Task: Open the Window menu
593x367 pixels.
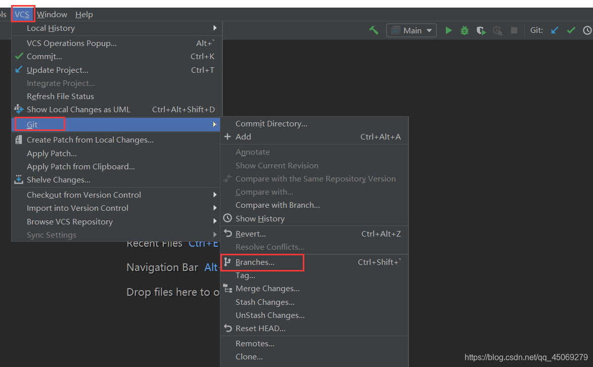Action: (52, 14)
